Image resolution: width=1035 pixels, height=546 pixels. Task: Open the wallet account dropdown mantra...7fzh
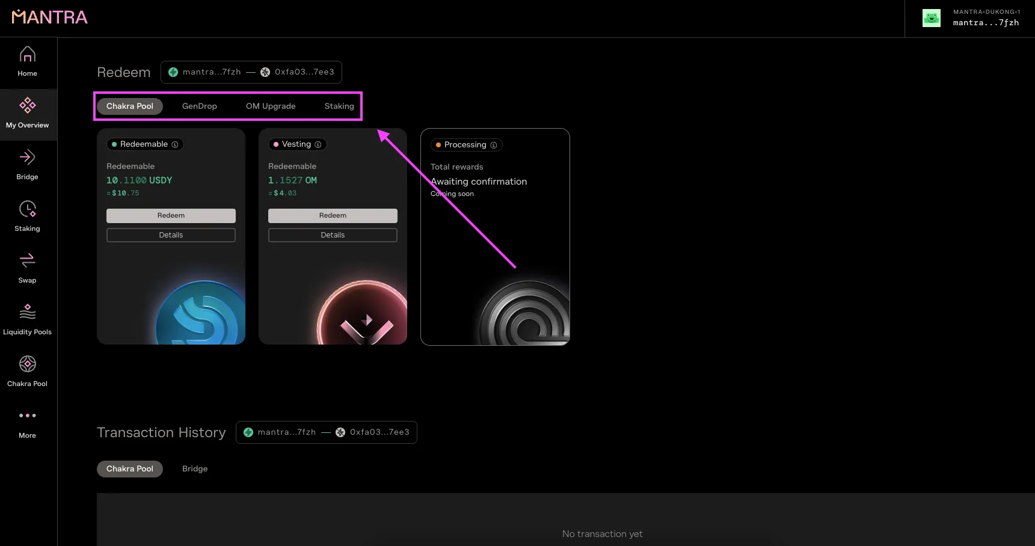click(x=971, y=19)
